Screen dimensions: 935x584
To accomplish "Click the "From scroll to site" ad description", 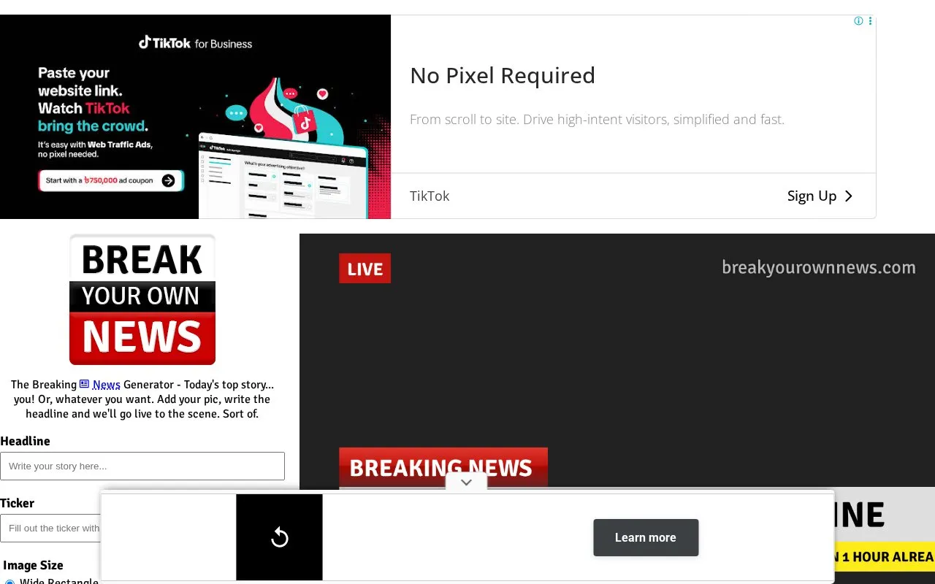I will [597, 119].
